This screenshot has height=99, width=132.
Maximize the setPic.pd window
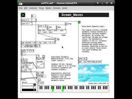tap(107, 3)
